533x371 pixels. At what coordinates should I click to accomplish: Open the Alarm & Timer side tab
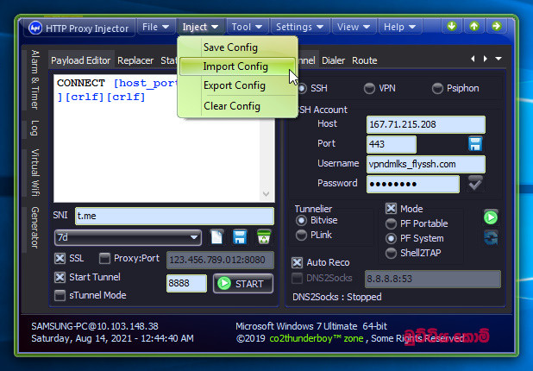(34, 79)
